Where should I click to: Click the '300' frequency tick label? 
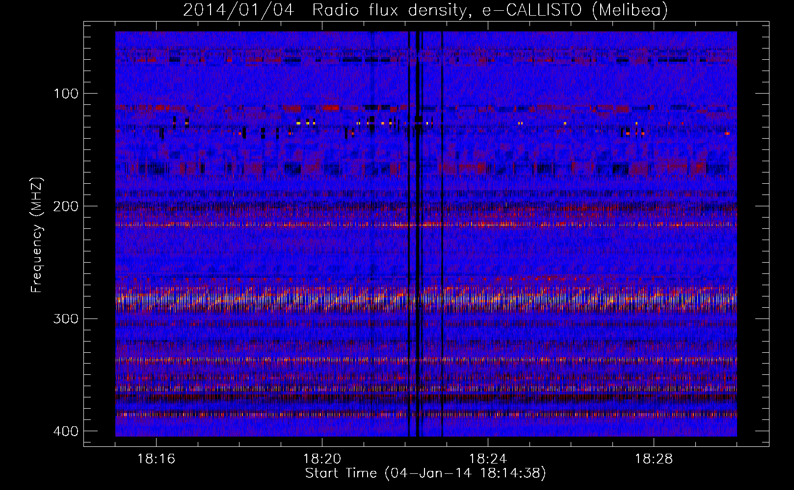pyautogui.click(x=65, y=319)
